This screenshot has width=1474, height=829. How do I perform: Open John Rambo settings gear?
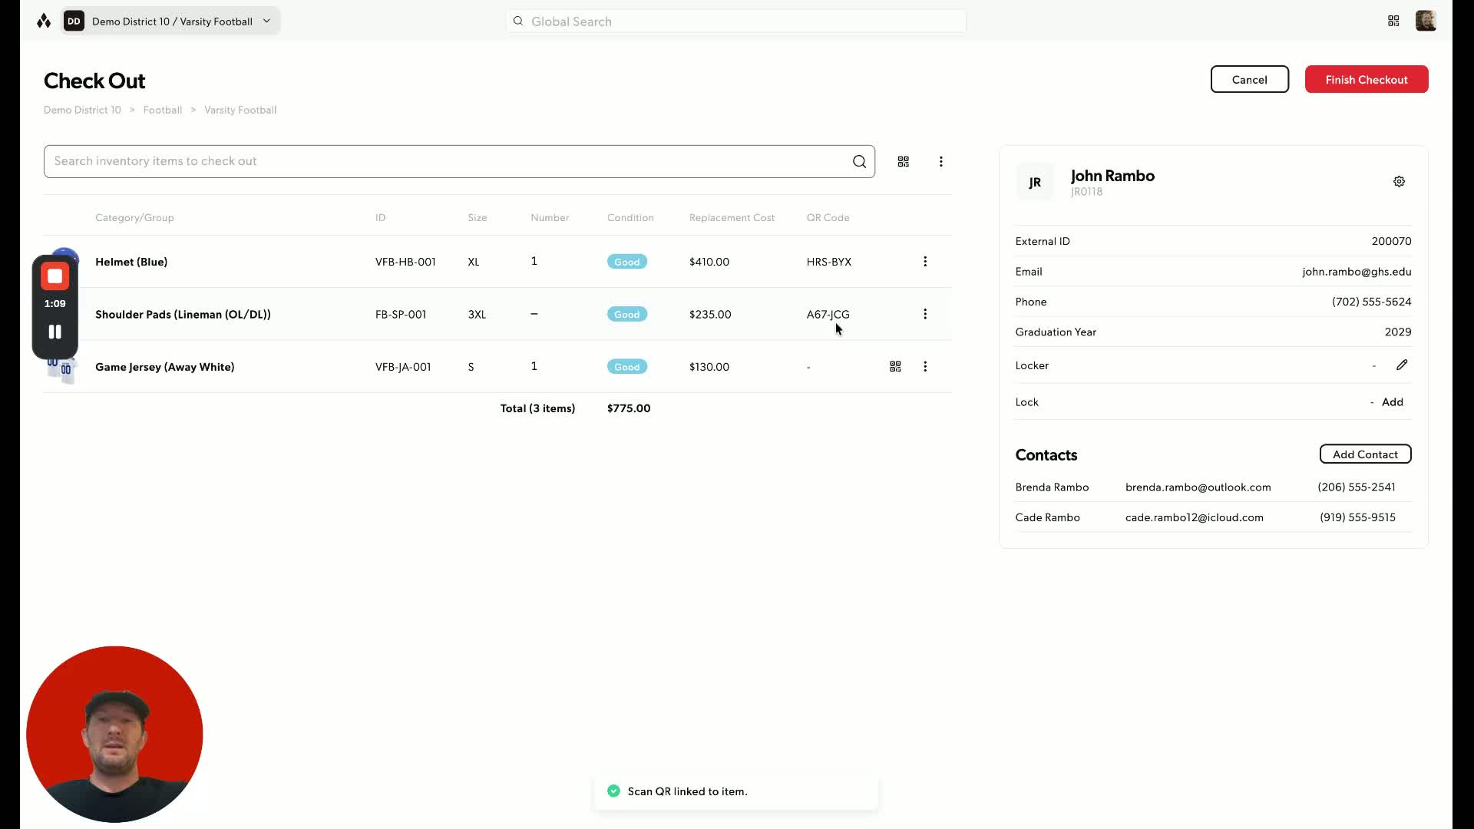tap(1399, 182)
